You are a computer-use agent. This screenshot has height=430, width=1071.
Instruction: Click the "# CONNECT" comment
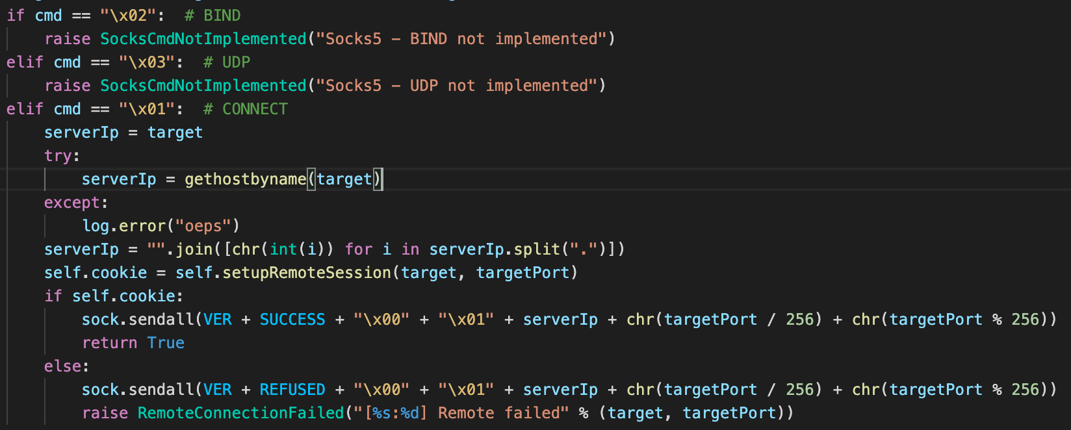point(246,109)
